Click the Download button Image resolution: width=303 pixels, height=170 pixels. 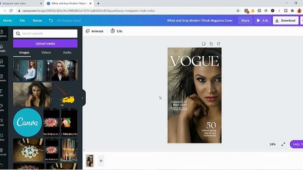[285, 20]
